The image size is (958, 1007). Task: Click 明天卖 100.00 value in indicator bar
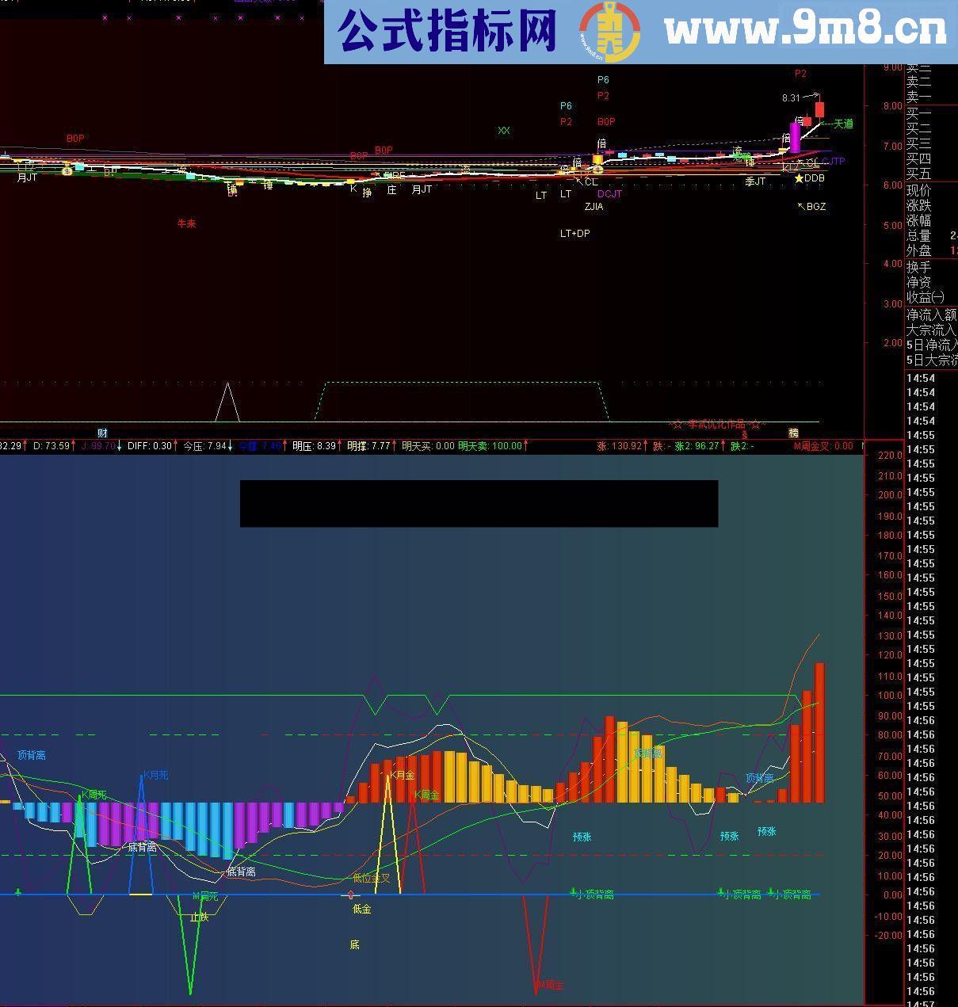click(490, 446)
